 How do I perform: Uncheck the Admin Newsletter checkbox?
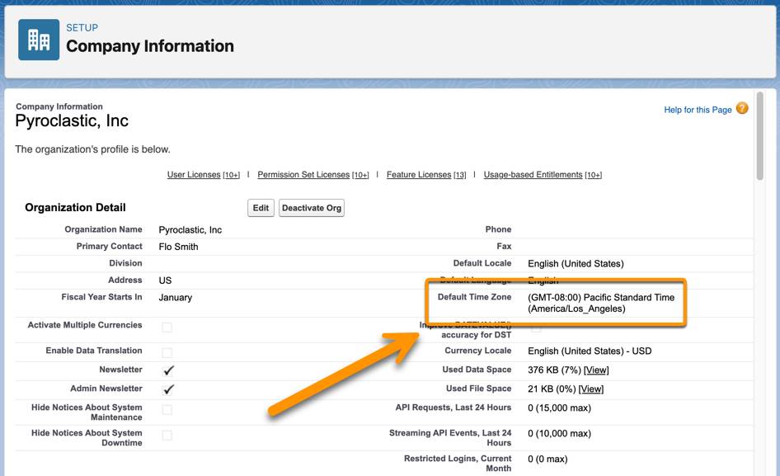167,389
